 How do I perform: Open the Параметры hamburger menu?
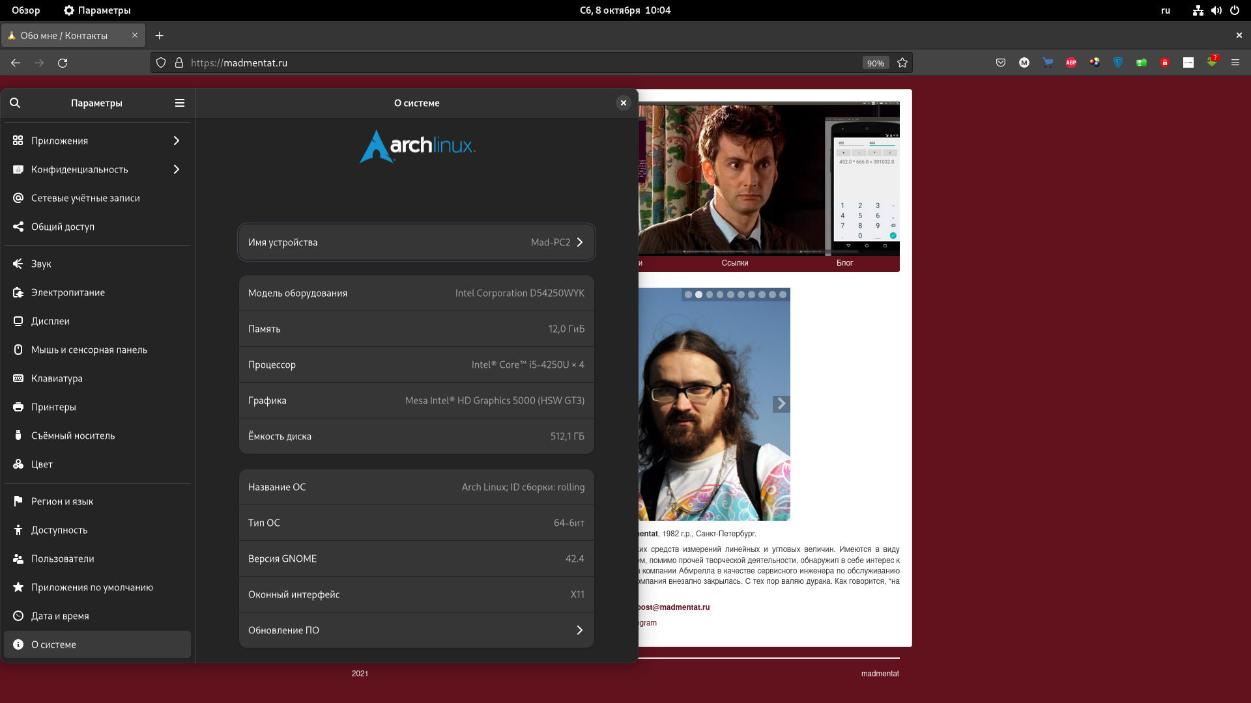pos(180,103)
